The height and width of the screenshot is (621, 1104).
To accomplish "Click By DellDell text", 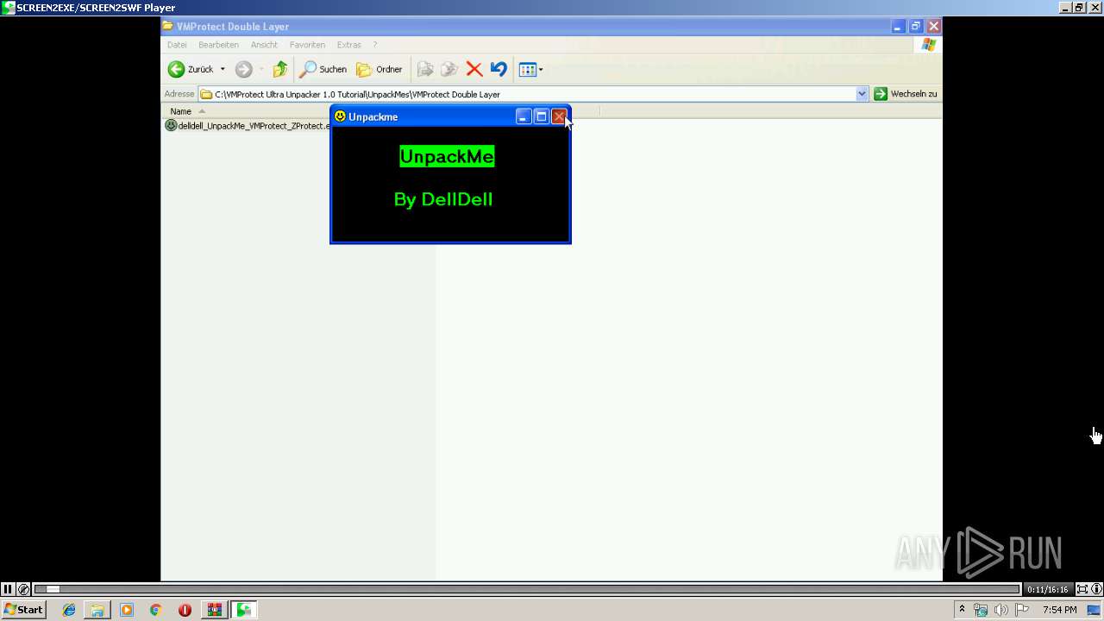I will 443,199.
